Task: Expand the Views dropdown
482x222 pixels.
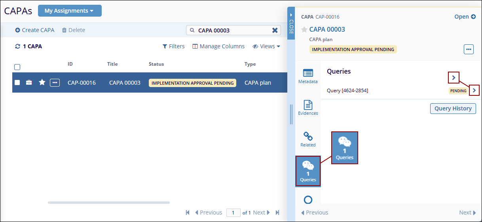Action: 266,46
